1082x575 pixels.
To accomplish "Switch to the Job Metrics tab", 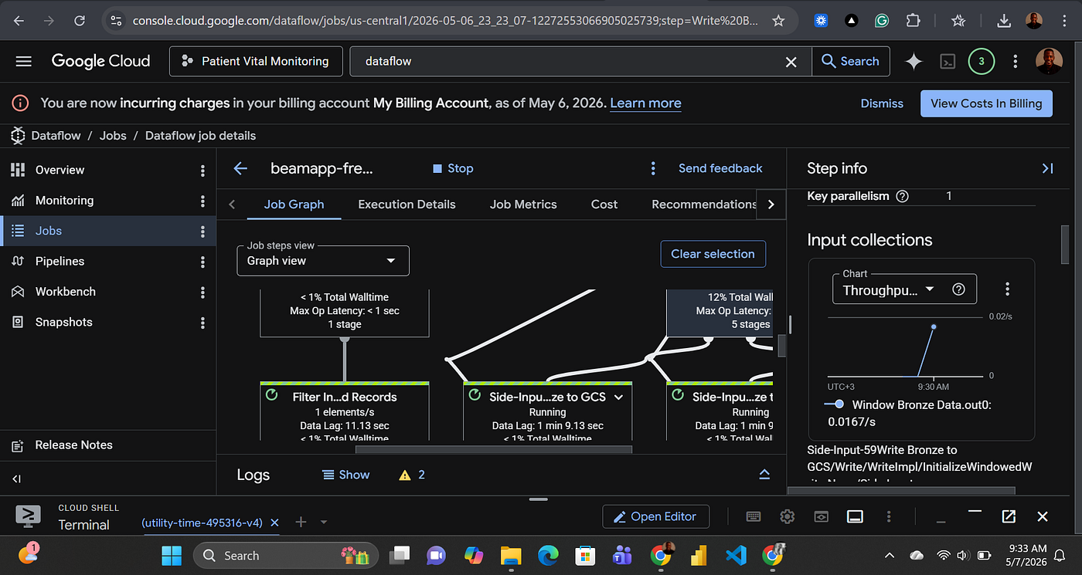I will point(523,205).
